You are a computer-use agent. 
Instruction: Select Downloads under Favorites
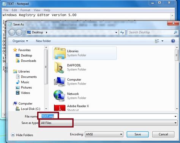click(28, 61)
